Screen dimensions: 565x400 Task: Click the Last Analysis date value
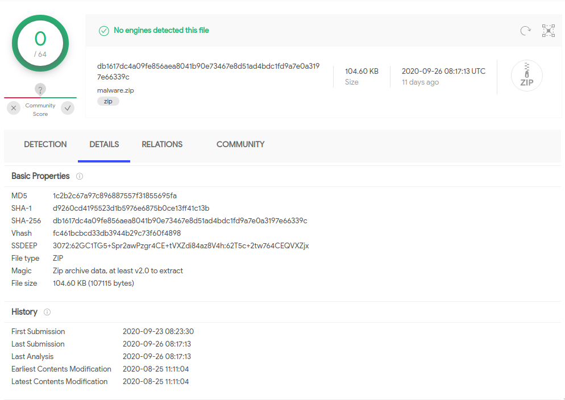(x=157, y=356)
